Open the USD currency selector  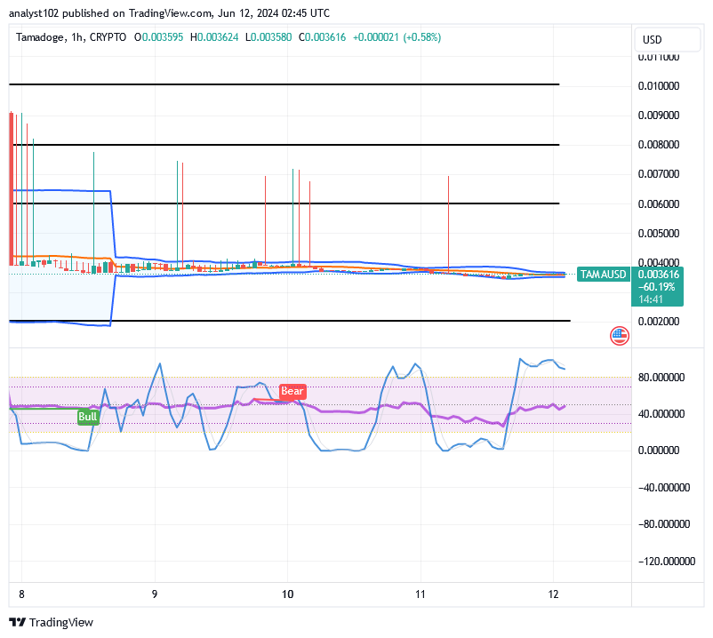pyautogui.click(x=667, y=39)
